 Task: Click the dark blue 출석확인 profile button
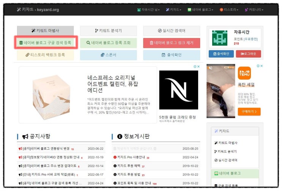221,54
